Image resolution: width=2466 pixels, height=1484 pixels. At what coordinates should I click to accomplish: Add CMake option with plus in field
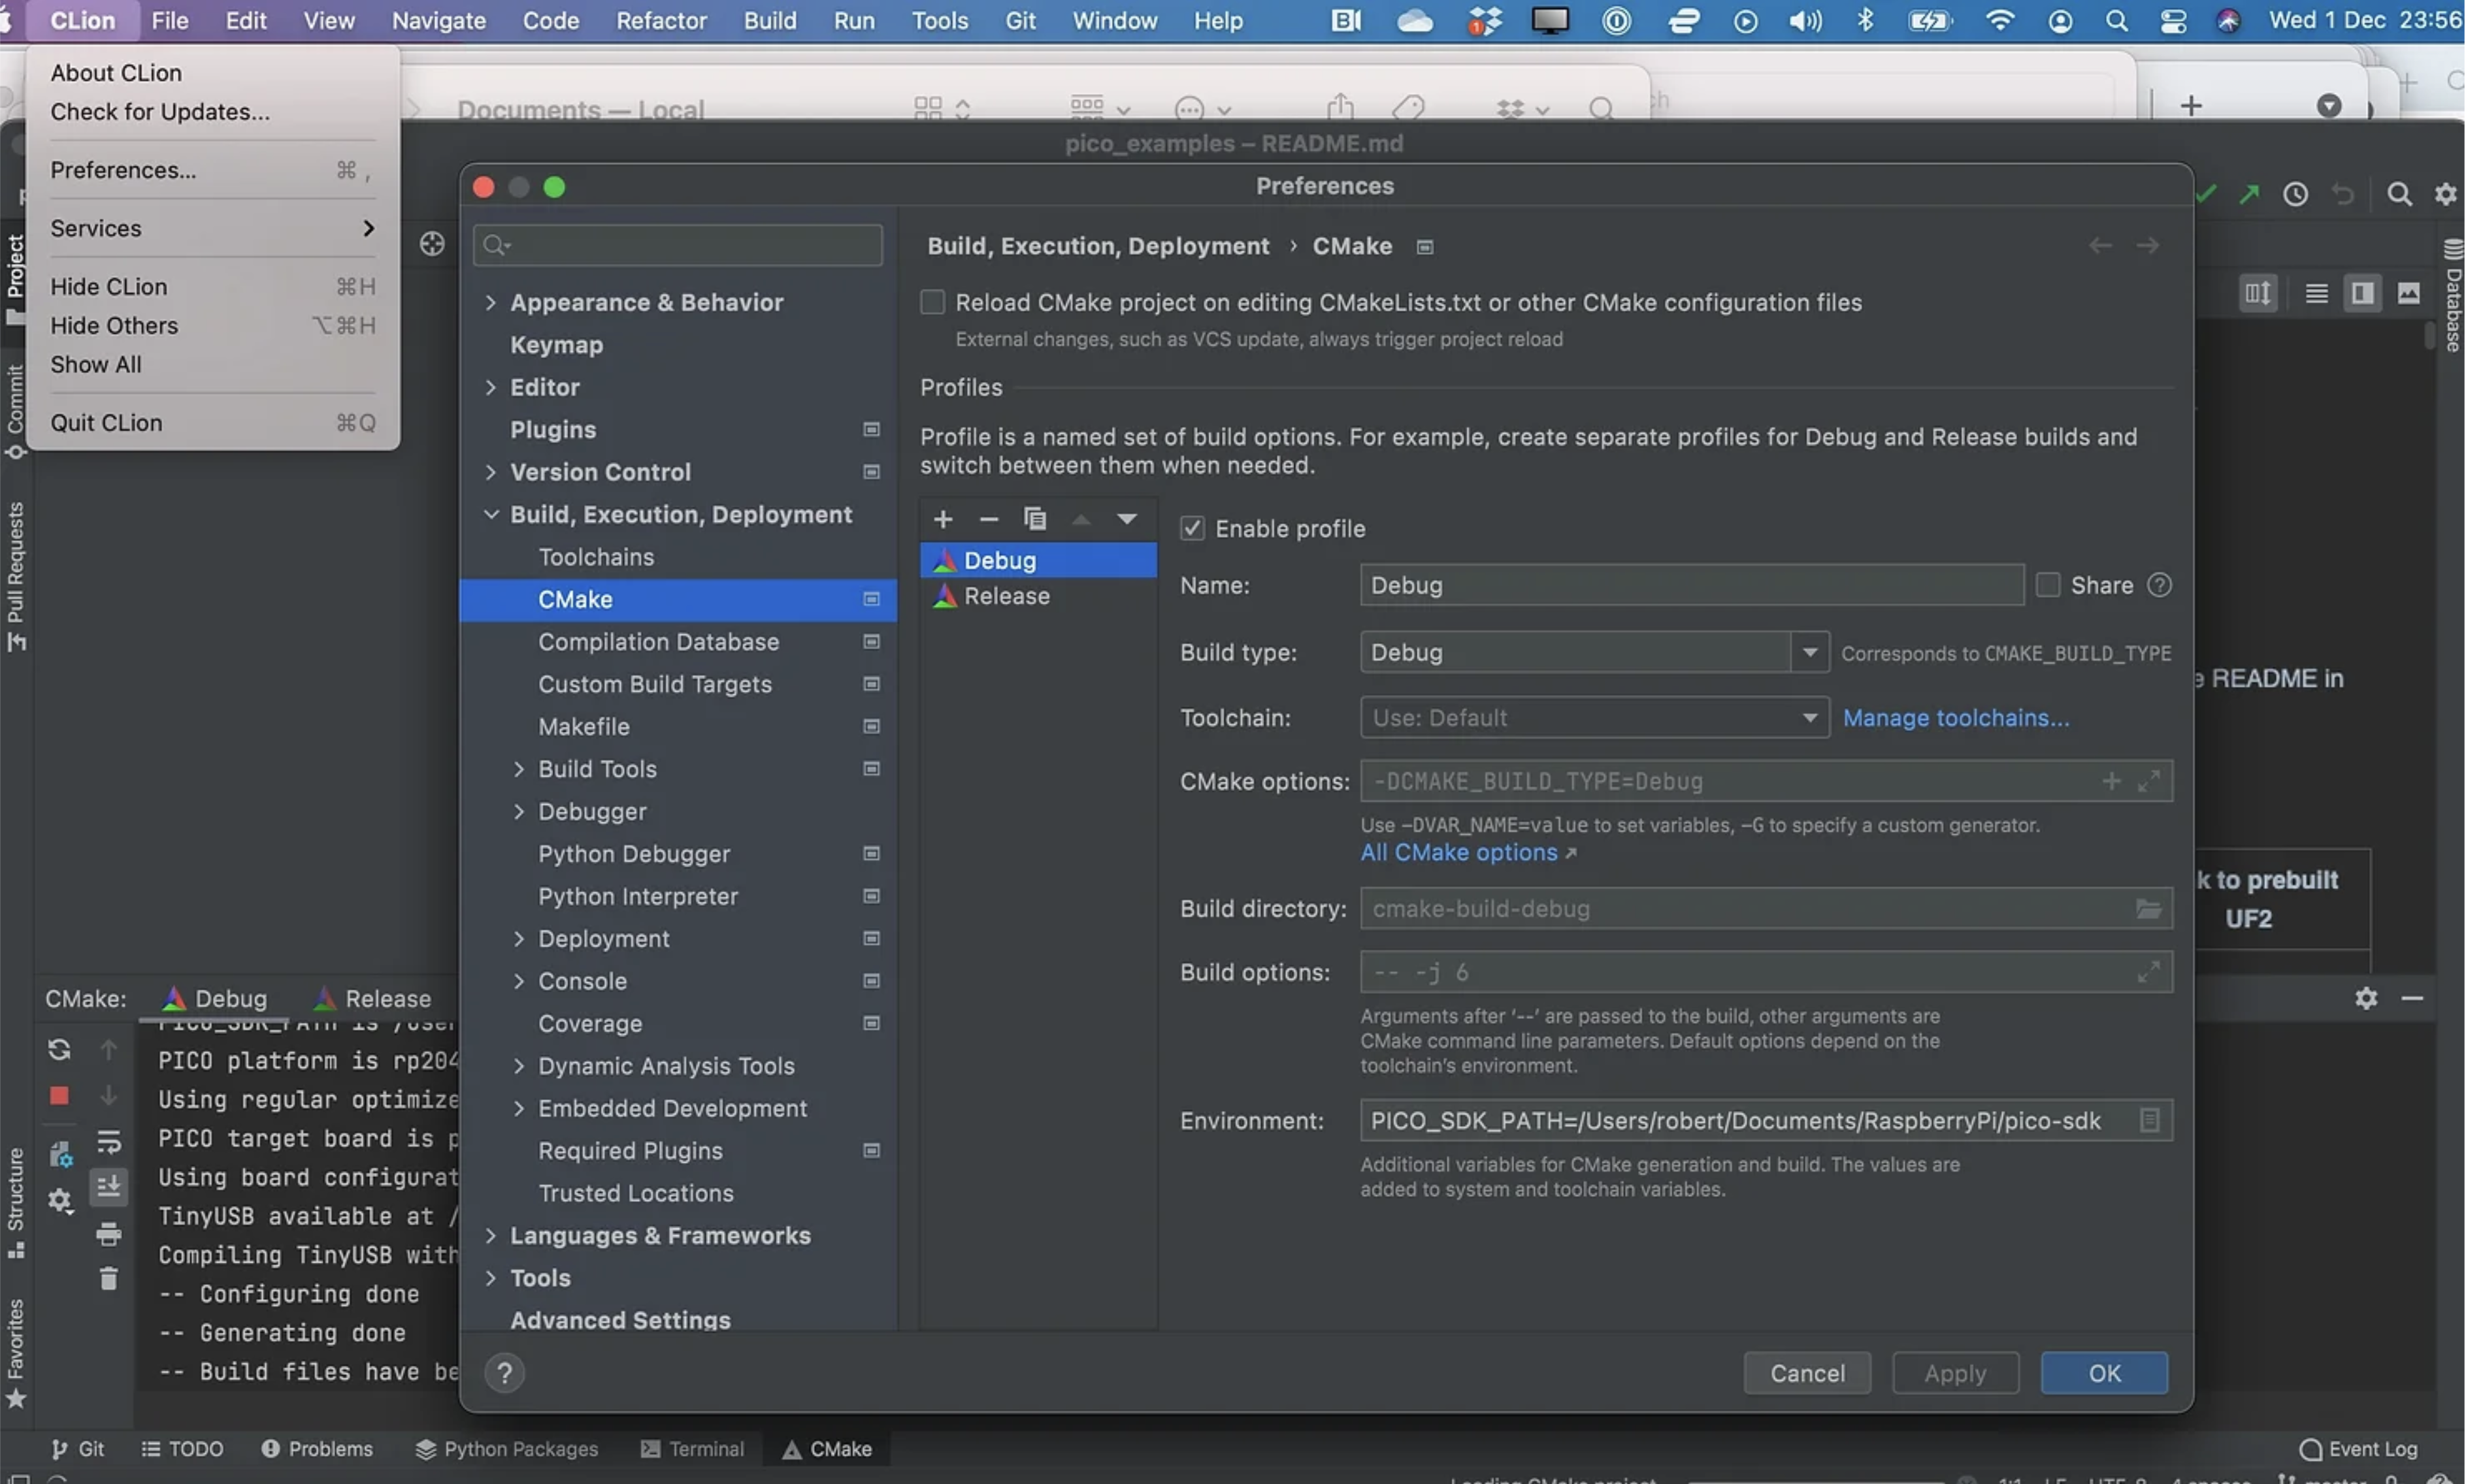tap(2111, 781)
